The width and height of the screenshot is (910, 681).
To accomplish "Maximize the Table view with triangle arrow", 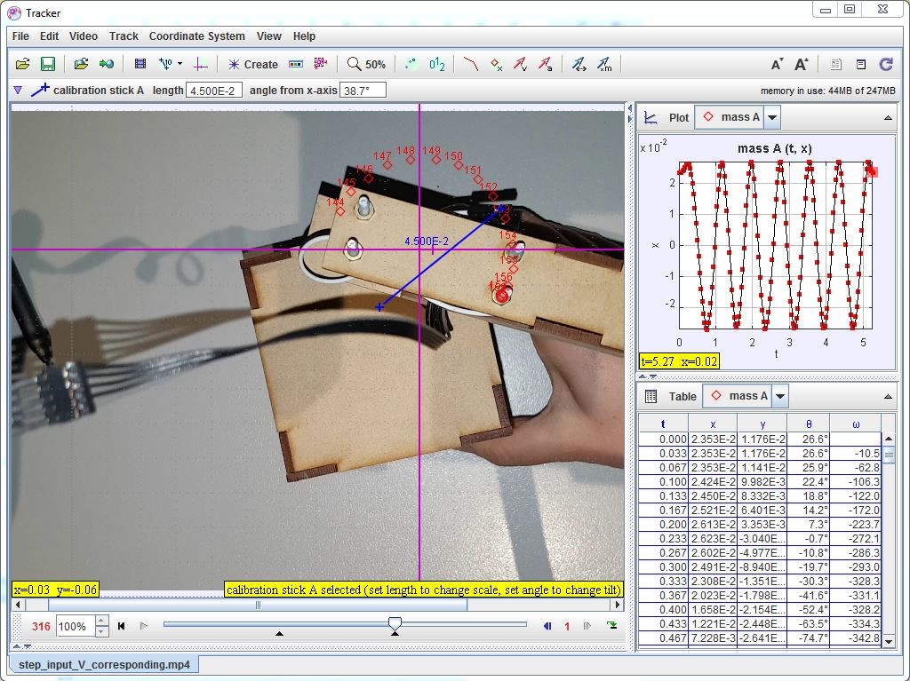I will pos(888,397).
